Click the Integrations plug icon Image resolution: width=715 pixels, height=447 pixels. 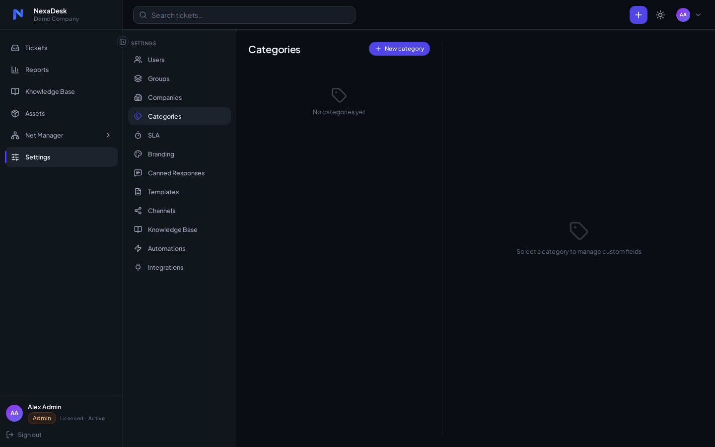138,267
